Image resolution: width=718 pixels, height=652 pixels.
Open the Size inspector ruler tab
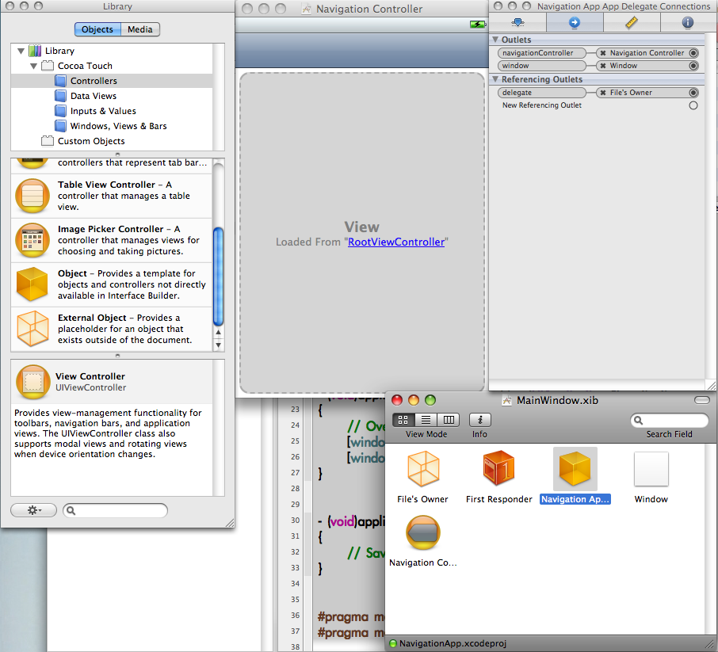[631, 22]
